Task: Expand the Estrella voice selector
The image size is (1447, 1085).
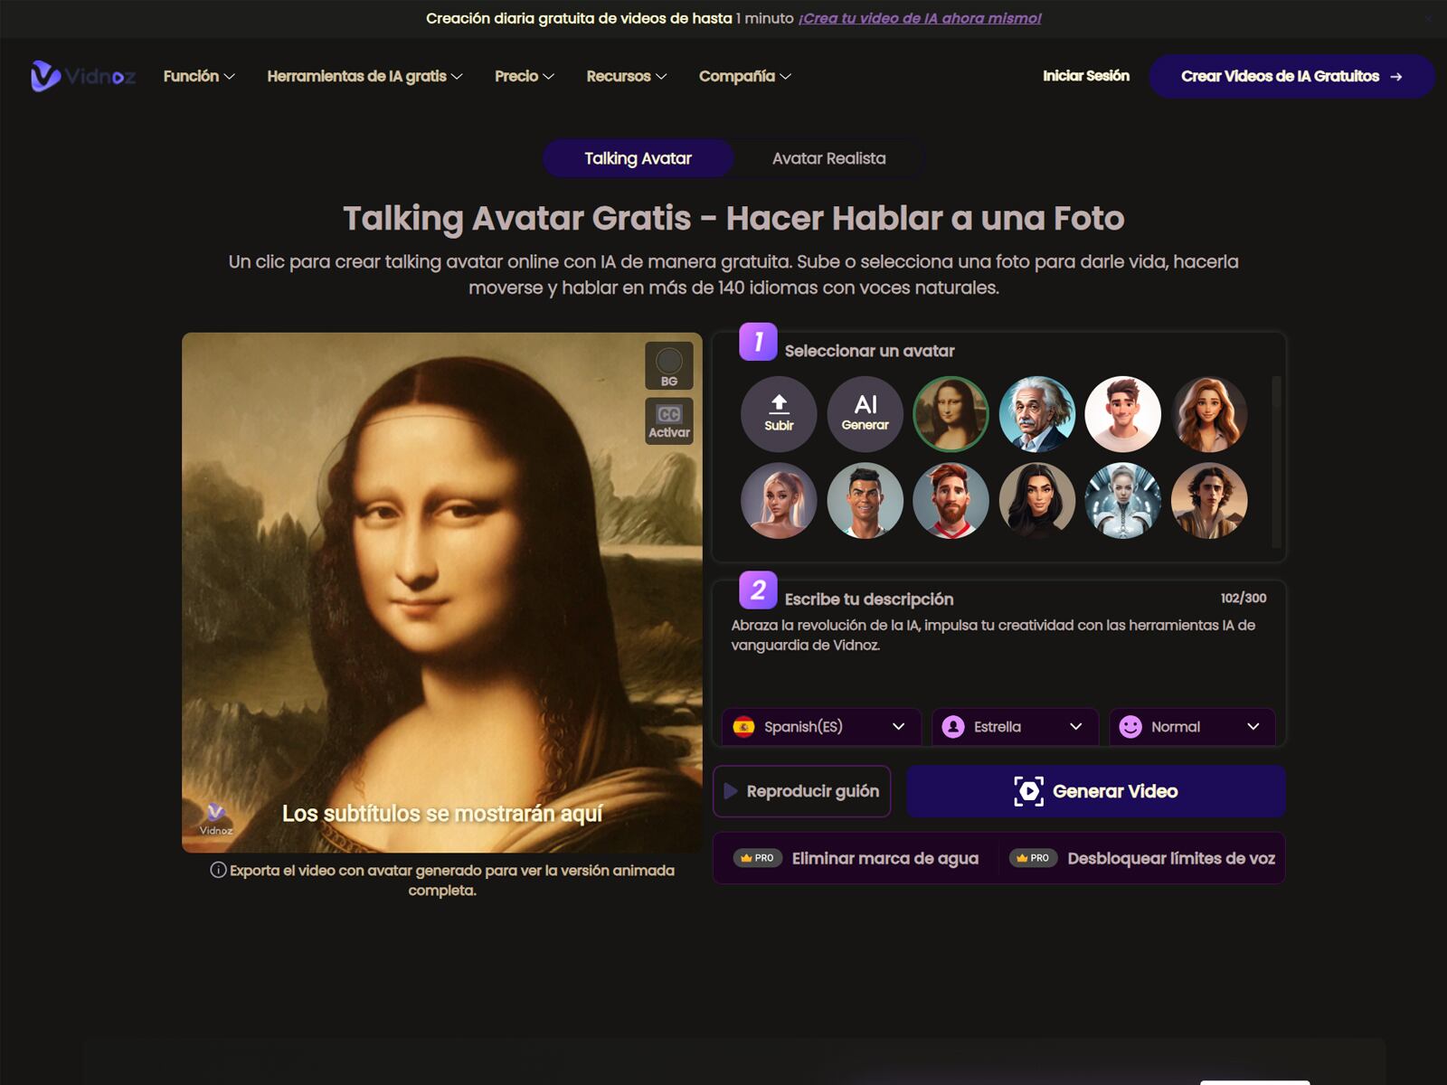Action: point(1013,726)
